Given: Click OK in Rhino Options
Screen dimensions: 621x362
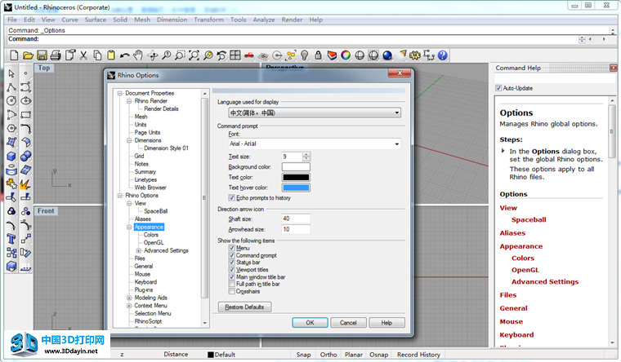Looking at the screenshot, I should click(310, 323).
